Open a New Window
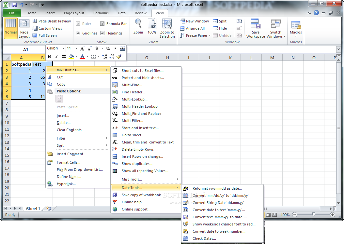This screenshot has height=244, width=344. tap(195, 21)
